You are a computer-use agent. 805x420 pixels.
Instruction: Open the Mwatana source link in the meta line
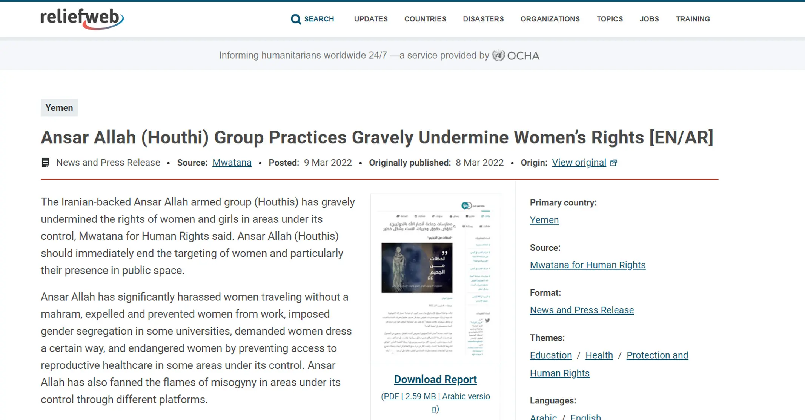click(x=232, y=163)
